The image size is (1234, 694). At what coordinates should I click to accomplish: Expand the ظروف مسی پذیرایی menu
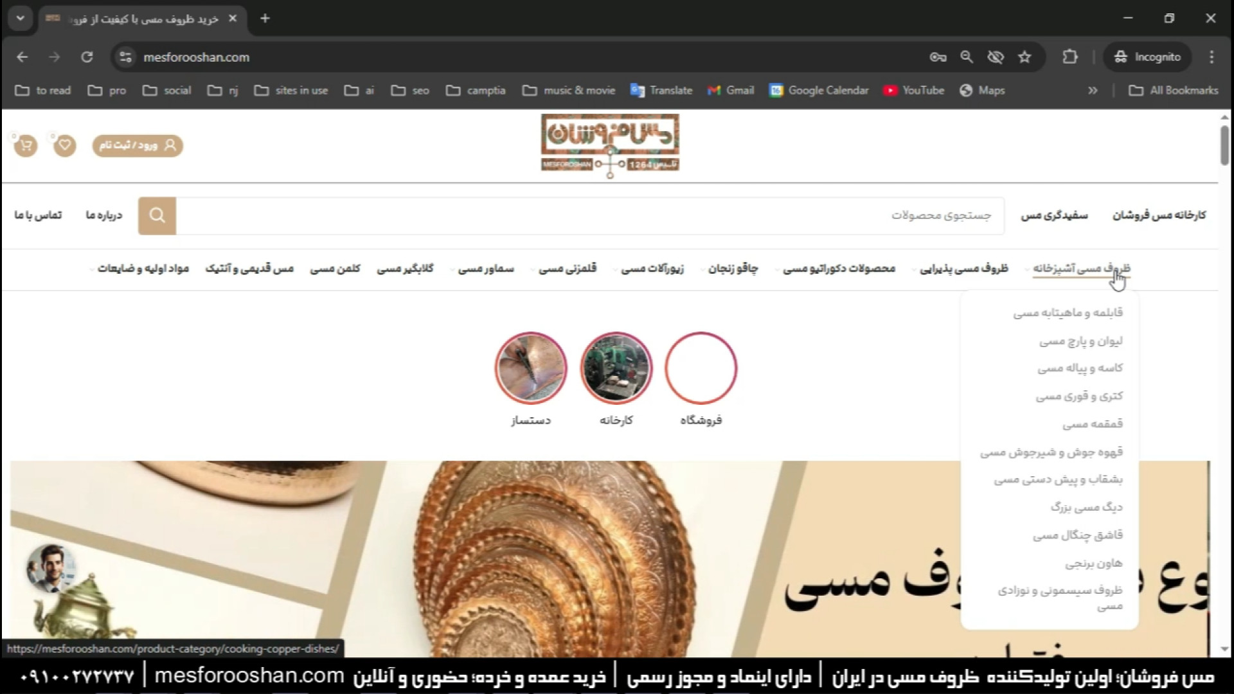(x=963, y=269)
